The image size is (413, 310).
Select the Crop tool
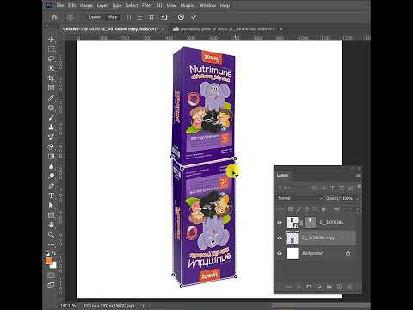pos(52,78)
